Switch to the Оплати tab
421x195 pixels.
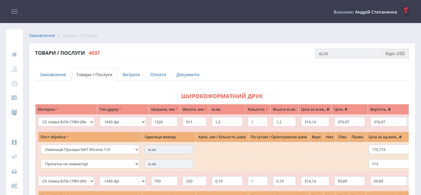point(158,75)
